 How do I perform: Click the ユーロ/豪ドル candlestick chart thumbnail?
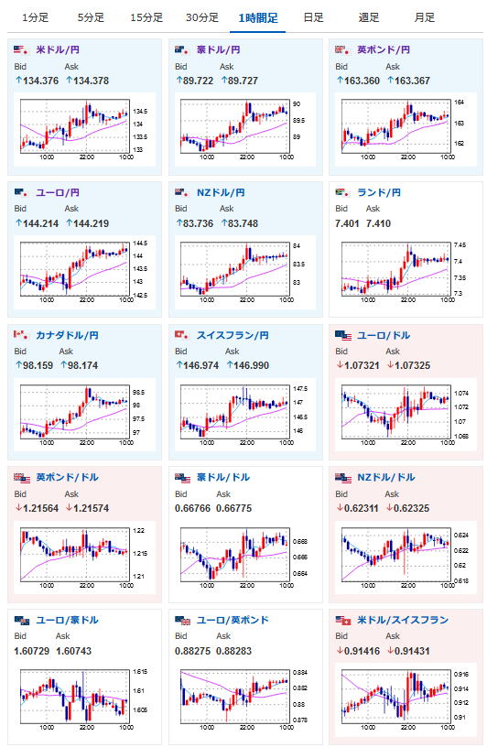(x=84, y=699)
